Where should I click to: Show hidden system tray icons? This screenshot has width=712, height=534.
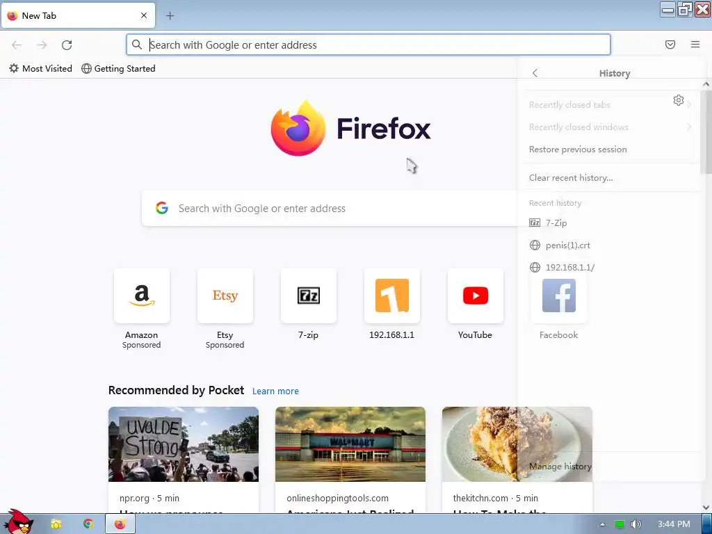point(603,524)
